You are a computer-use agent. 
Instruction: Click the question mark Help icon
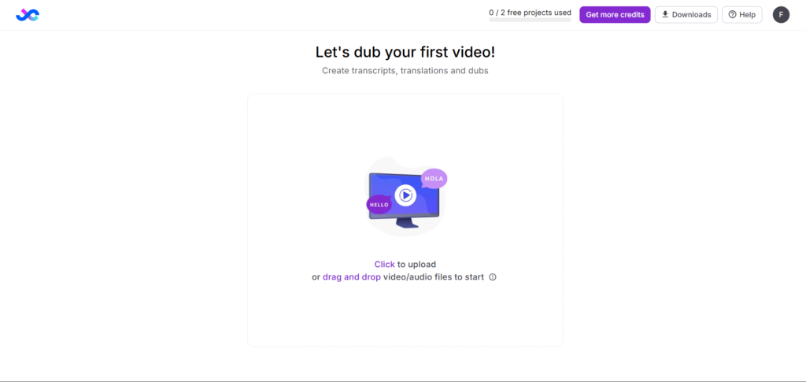[732, 15]
